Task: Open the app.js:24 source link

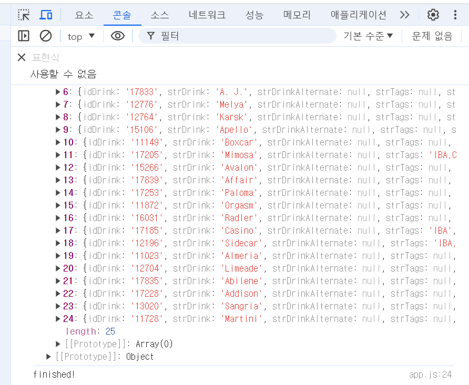Action: (430, 374)
